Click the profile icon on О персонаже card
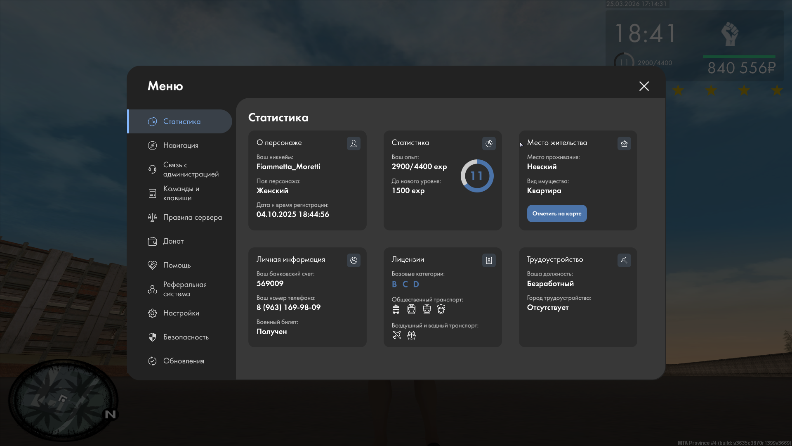Image resolution: width=792 pixels, height=446 pixels. click(354, 144)
